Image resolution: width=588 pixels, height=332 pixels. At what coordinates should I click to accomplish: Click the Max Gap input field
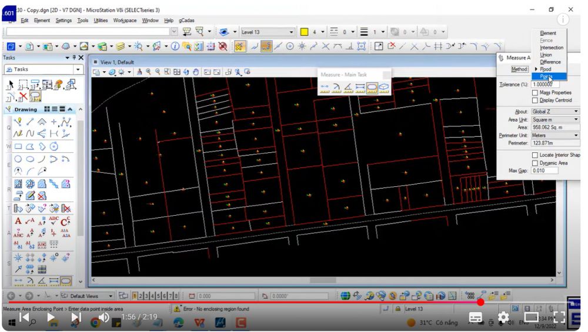click(x=545, y=170)
